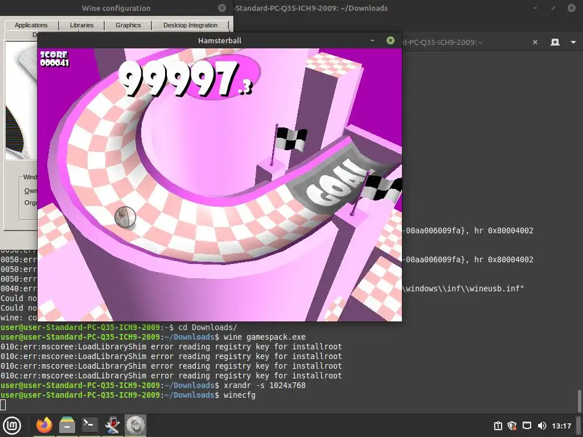
Task: Close the Hamsterball game window
Action: click(x=391, y=40)
